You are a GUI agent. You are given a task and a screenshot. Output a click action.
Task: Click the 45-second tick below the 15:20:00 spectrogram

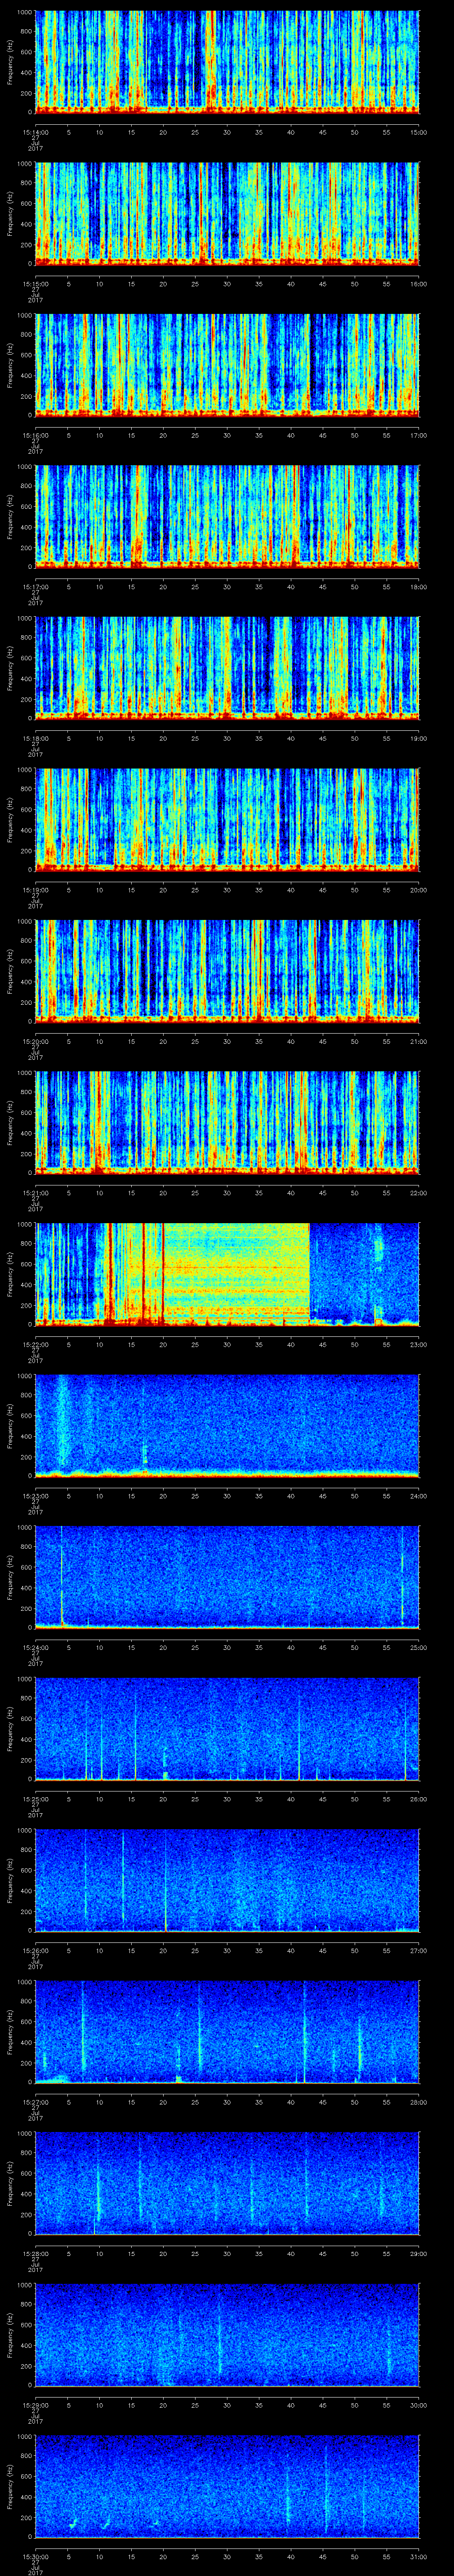click(x=322, y=1041)
